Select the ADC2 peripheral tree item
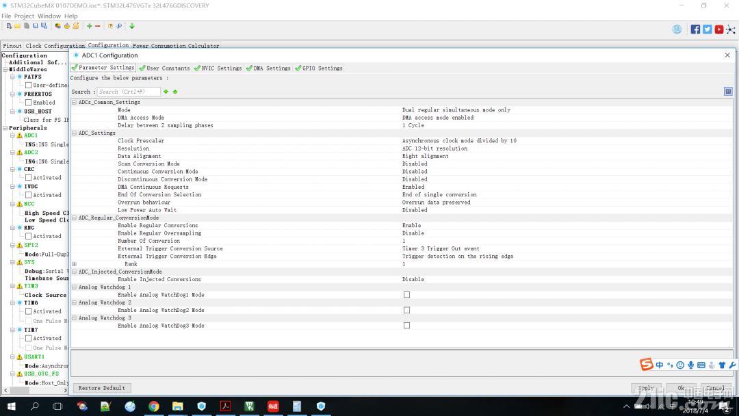 31,153
